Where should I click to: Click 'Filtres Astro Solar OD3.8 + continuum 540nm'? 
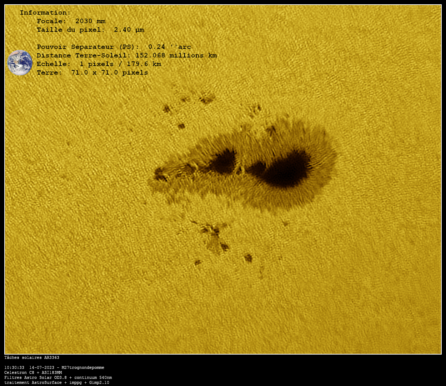pyautogui.click(x=58, y=377)
